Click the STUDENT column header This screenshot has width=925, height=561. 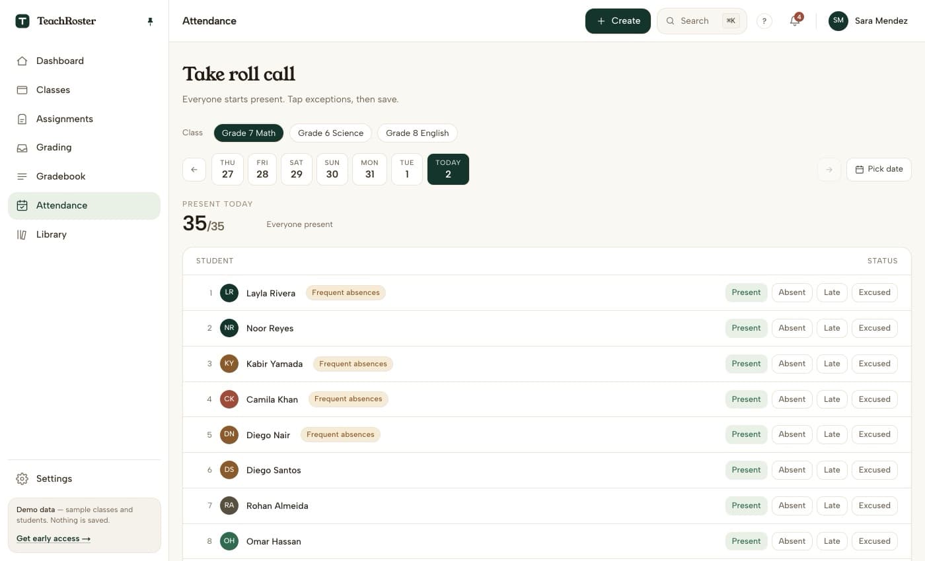point(215,261)
